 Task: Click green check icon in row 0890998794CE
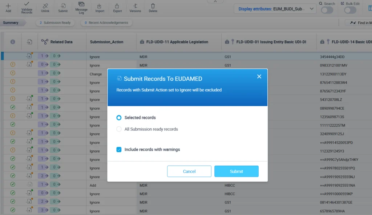click(x=13, y=107)
